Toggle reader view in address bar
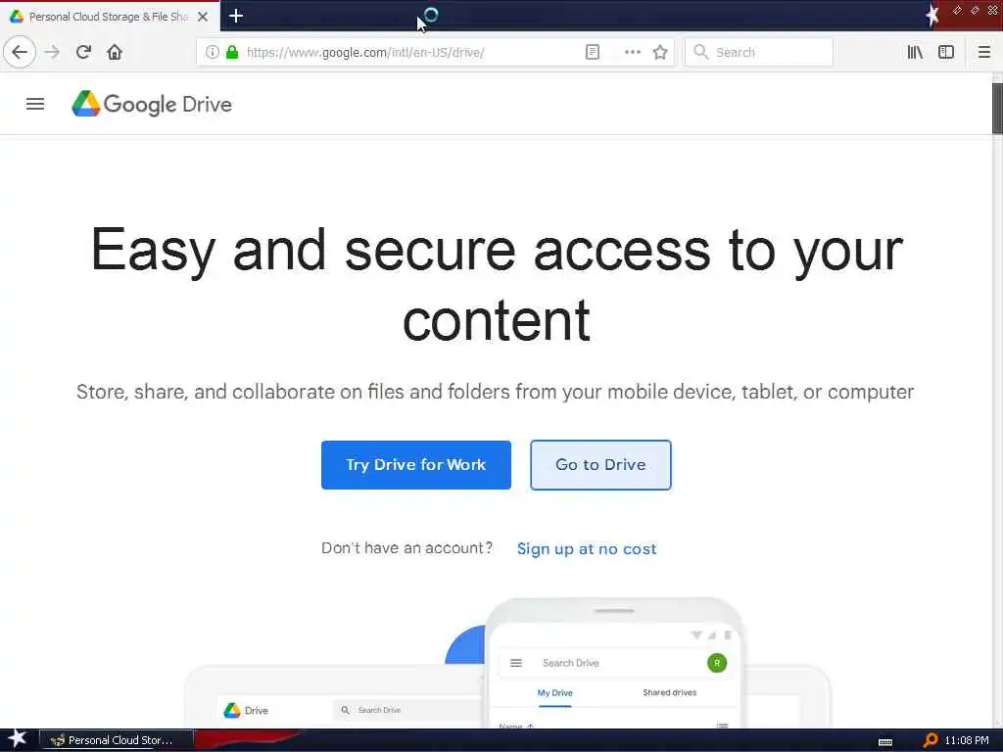1003x752 pixels. point(593,52)
